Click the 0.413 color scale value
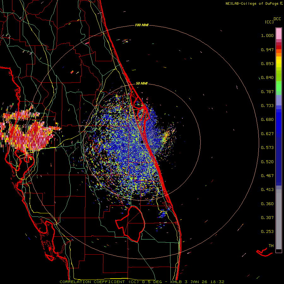 [267, 190]
